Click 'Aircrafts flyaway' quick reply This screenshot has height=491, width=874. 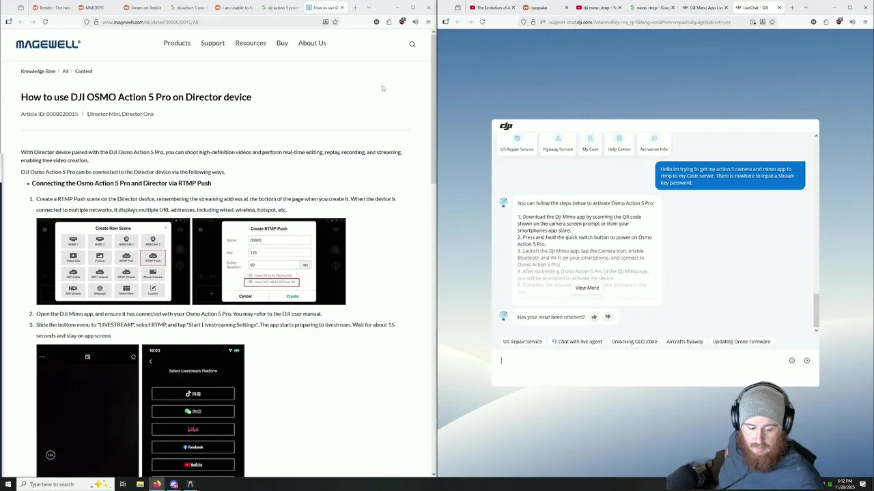tap(685, 342)
